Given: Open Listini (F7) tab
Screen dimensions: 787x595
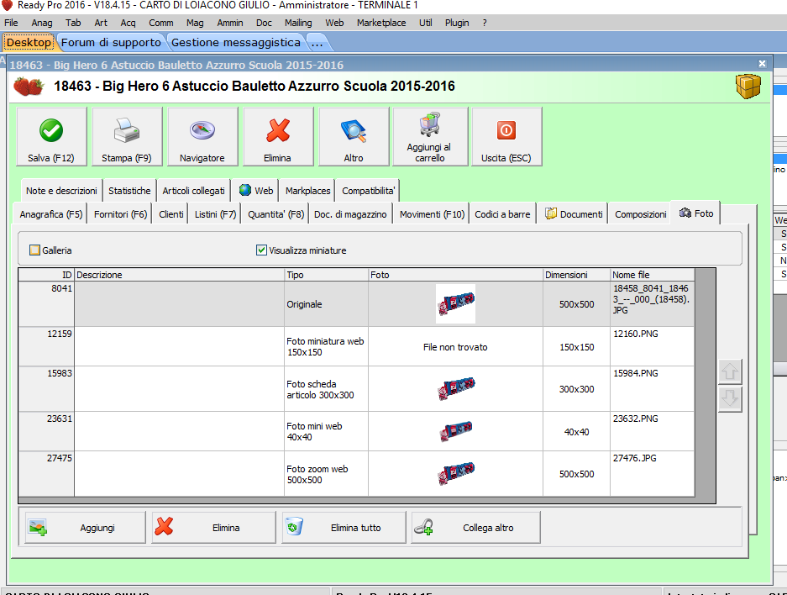Looking at the screenshot, I should click(x=215, y=214).
